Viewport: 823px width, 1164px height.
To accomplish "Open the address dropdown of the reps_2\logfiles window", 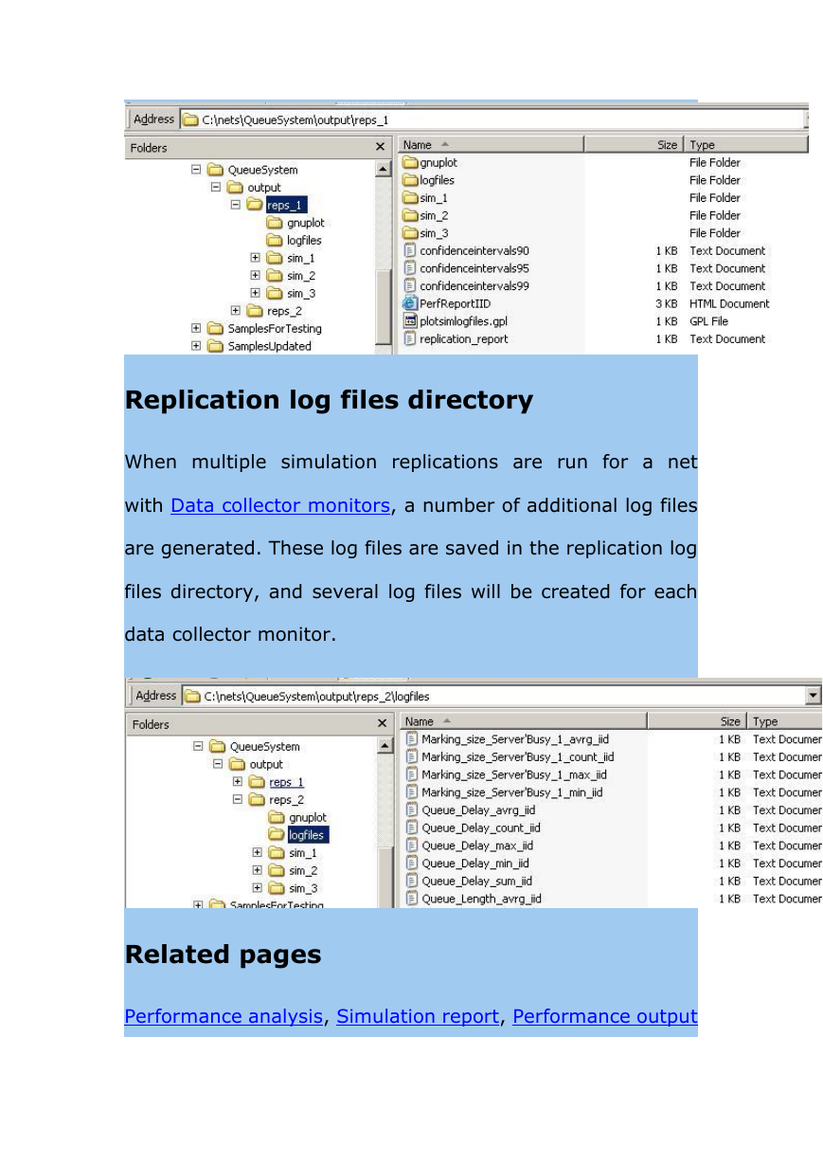I will tap(813, 697).
